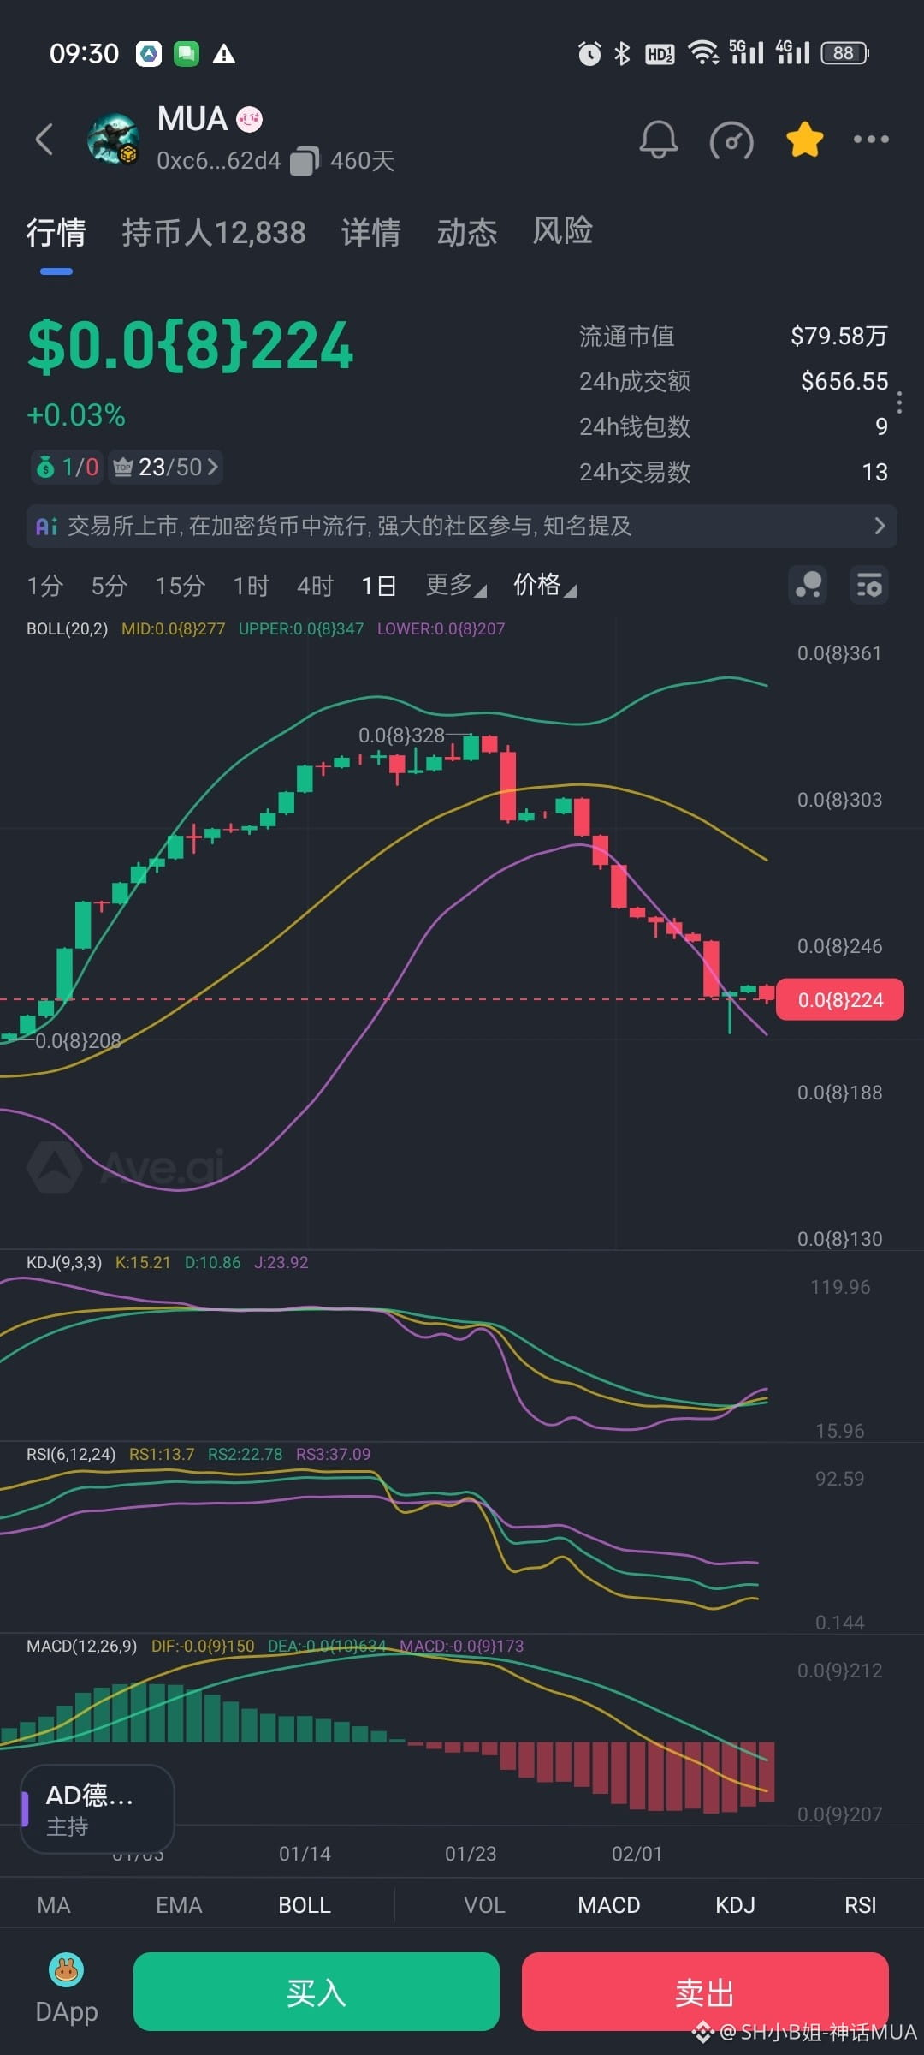Tap the bubble markers chart icon
This screenshot has height=2055, width=924.
(x=808, y=586)
